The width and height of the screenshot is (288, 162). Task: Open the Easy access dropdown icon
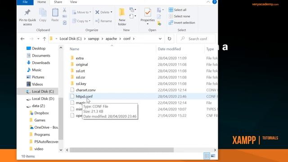click(x=133, y=16)
